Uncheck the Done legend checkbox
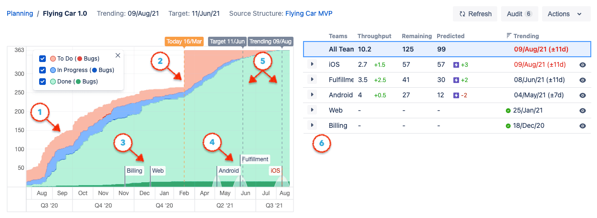 pos(43,82)
